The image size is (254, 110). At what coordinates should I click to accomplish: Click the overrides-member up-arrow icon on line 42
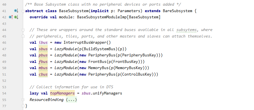11,17
